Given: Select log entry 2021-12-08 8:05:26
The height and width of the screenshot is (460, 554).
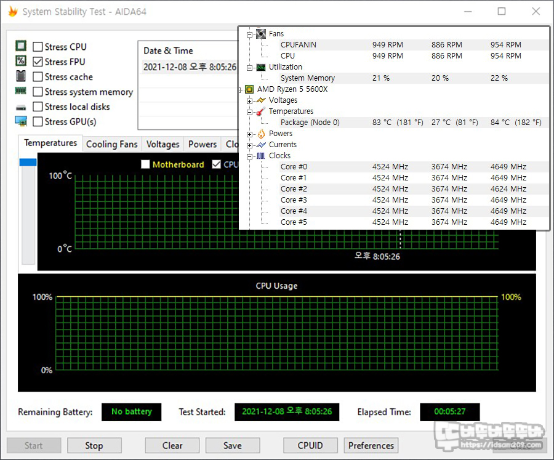Looking at the screenshot, I should click(x=190, y=67).
